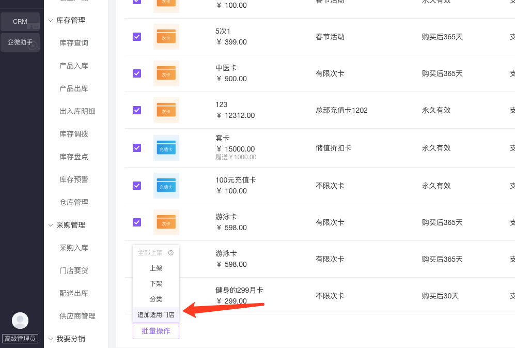Open the CRM module
Screen dimensions: 515x348
[20, 22]
